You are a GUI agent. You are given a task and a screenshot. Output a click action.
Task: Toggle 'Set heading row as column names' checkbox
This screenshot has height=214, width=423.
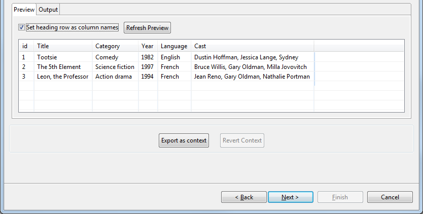point(21,27)
